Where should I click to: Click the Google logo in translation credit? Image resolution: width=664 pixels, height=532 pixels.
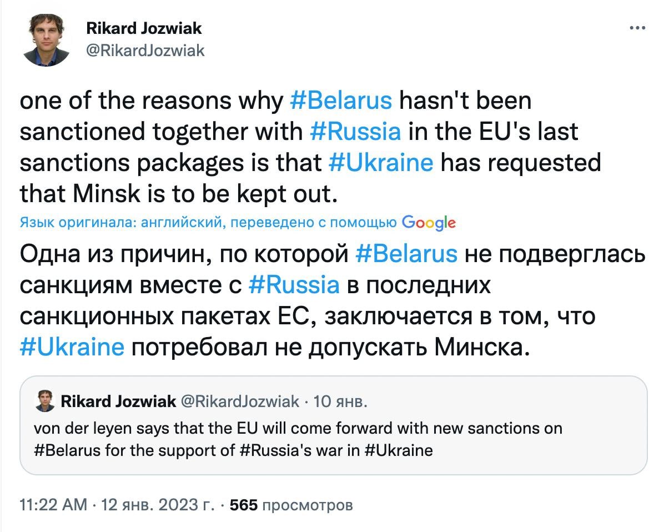[x=428, y=223]
